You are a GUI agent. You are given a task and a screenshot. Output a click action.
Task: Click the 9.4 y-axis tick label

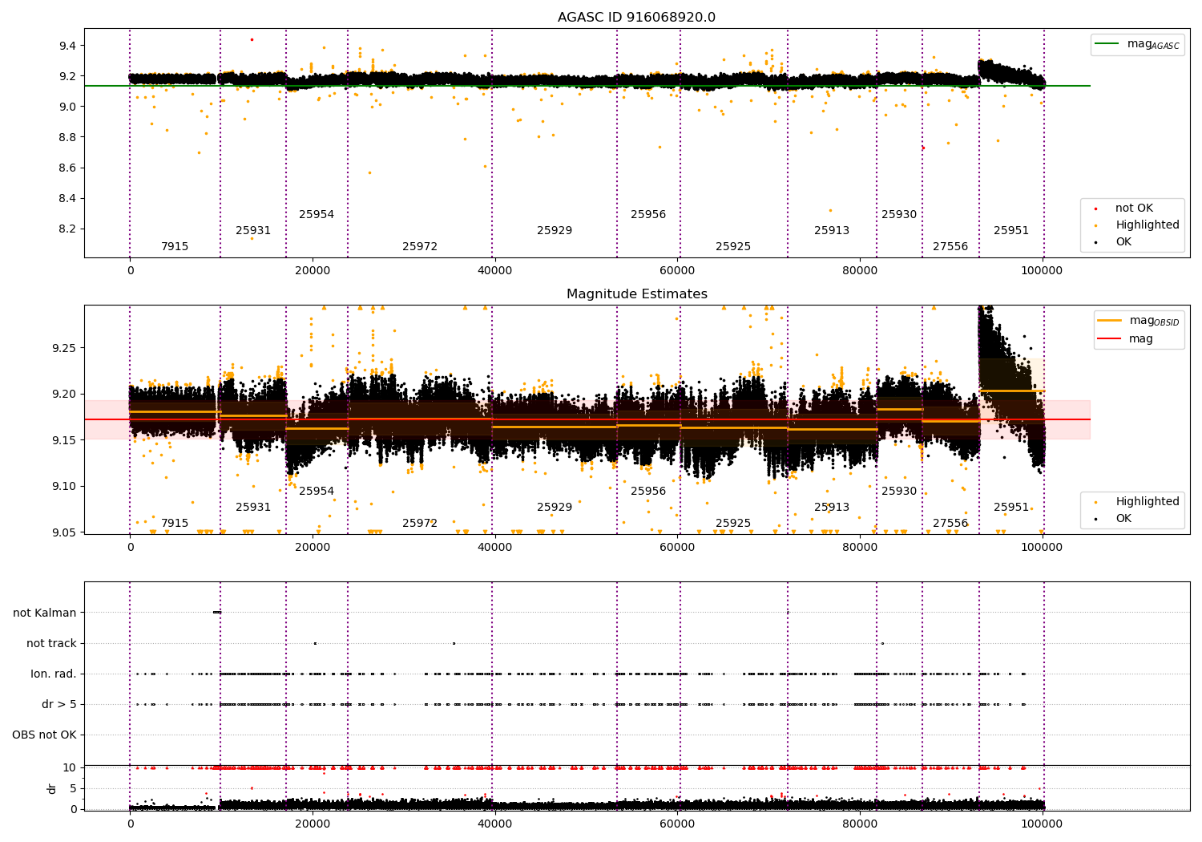67,46
